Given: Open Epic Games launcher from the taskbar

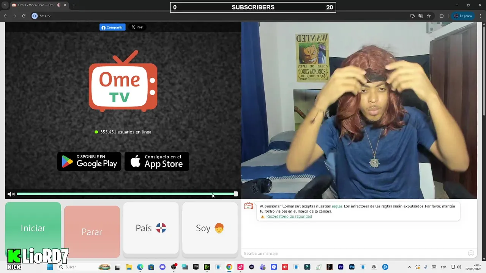Looking at the screenshot, I should 196,267.
